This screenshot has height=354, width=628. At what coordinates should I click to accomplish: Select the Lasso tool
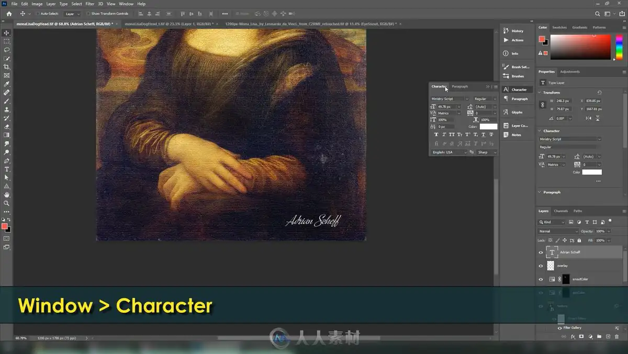pos(7,50)
